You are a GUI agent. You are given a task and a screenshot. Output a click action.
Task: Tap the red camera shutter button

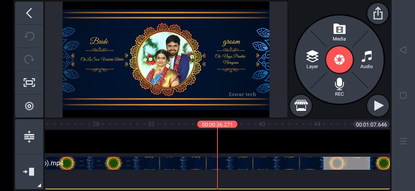pyautogui.click(x=339, y=59)
